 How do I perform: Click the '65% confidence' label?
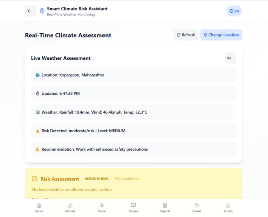coord(127,179)
